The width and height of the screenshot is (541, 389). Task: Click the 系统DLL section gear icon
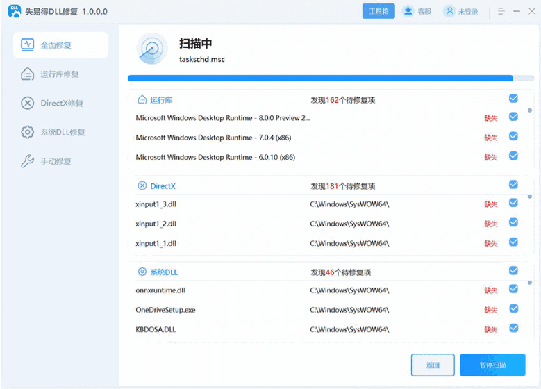click(142, 272)
